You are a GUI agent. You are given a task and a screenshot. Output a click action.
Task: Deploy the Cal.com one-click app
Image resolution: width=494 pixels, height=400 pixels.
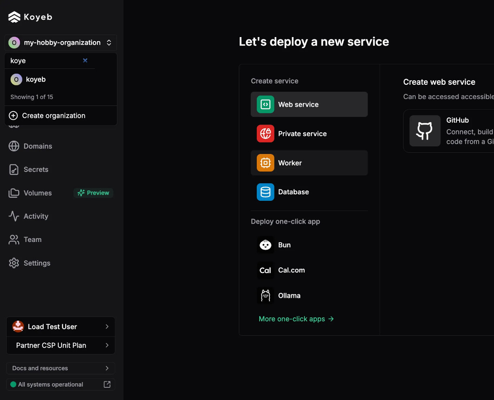[x=309, y=270]
